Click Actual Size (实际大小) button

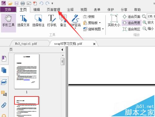point(114,21)
